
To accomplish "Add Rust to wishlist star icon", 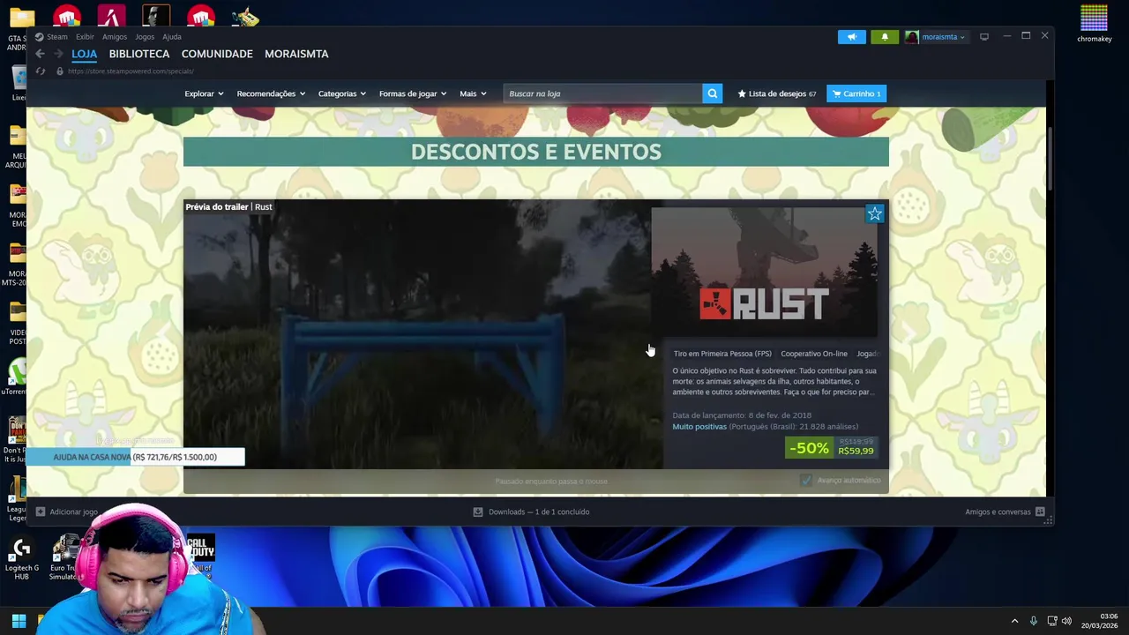I will [874, 214].
